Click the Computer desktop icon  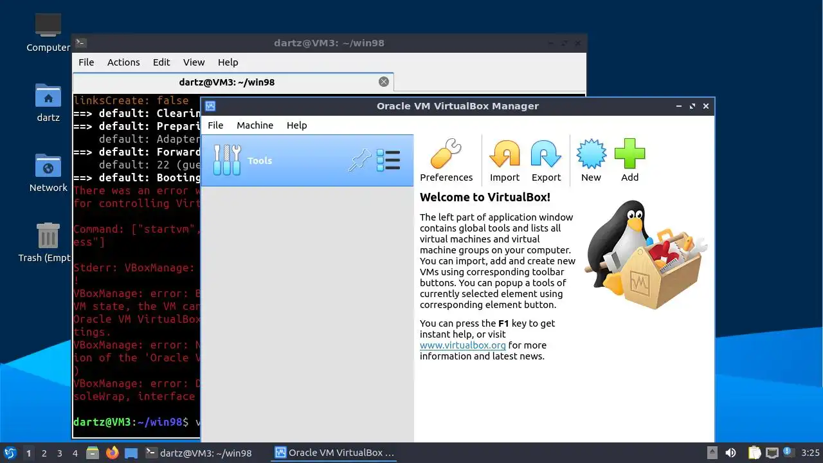48,32
